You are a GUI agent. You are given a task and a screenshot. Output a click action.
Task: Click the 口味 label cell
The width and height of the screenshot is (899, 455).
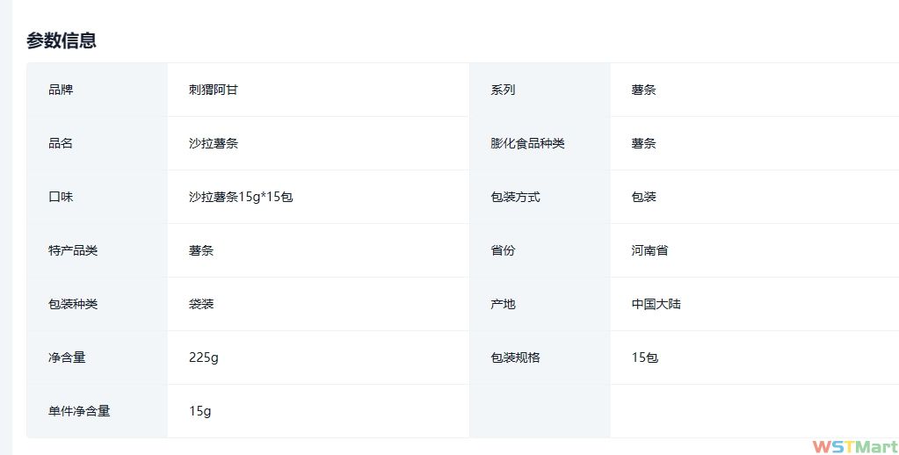coord(61,197)
